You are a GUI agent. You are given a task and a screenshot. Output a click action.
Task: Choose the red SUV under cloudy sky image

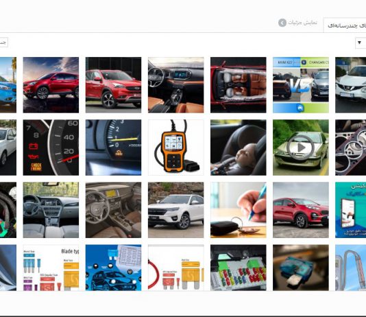click(x=51, y=85)
